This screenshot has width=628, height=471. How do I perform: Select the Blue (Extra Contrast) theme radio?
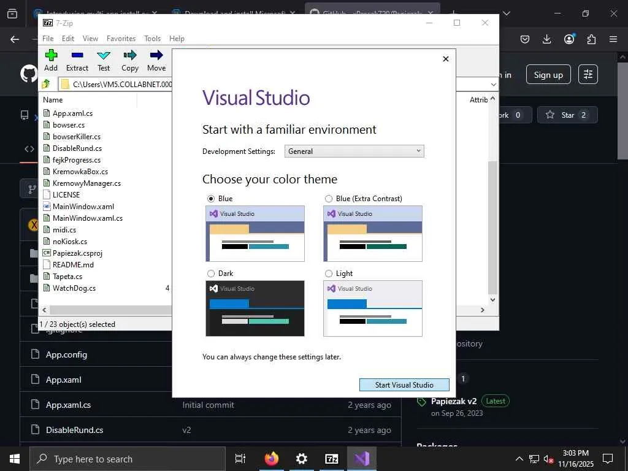329,199
